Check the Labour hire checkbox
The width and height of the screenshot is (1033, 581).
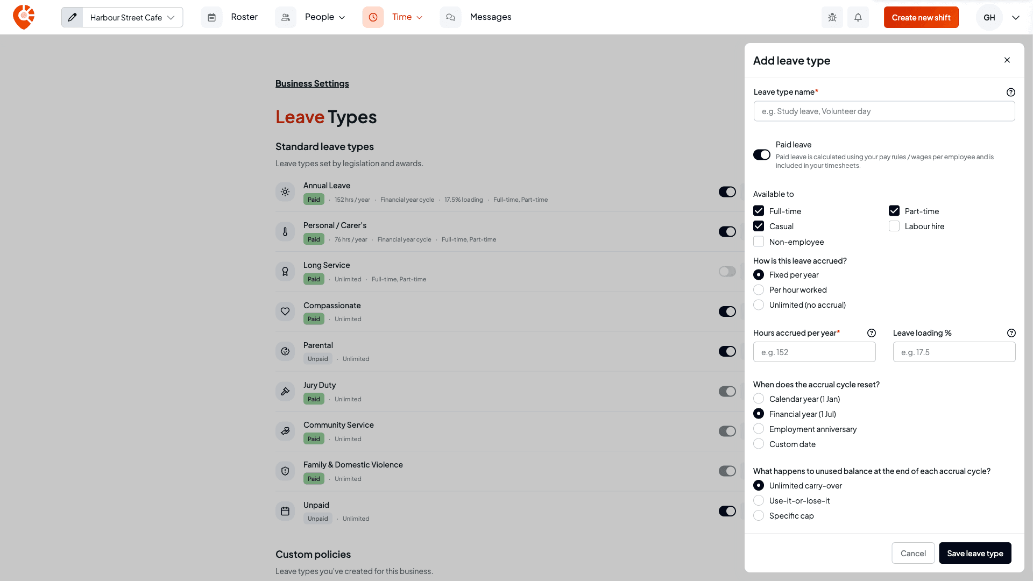pyautogui.click(x=894, y=226)
